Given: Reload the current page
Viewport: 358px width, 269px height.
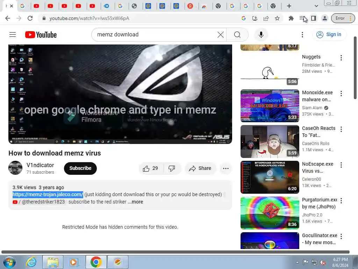Looking at the screenshot, I should tap(30, 18).
